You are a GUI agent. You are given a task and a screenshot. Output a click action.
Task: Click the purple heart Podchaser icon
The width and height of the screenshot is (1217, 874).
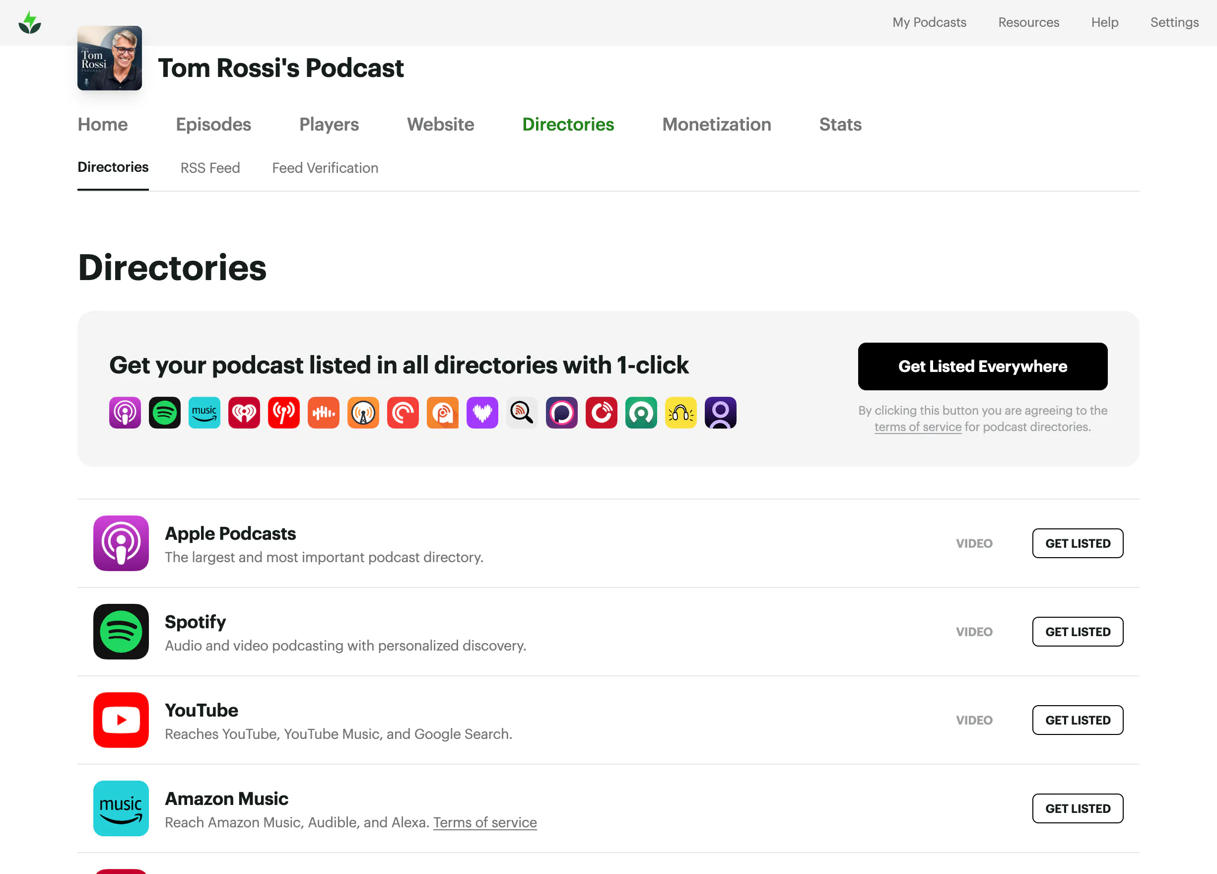tap(482, 413)
